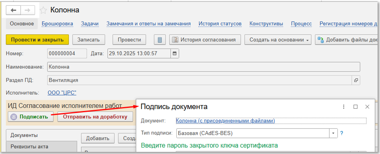Click Отправить на доработку button
This screenshot has width=380, height=154.
click(x=95, y=117)
